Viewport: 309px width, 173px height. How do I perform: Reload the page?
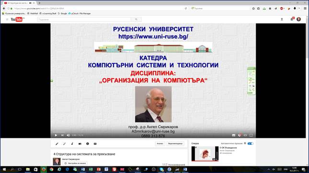(x=186, y=9)
